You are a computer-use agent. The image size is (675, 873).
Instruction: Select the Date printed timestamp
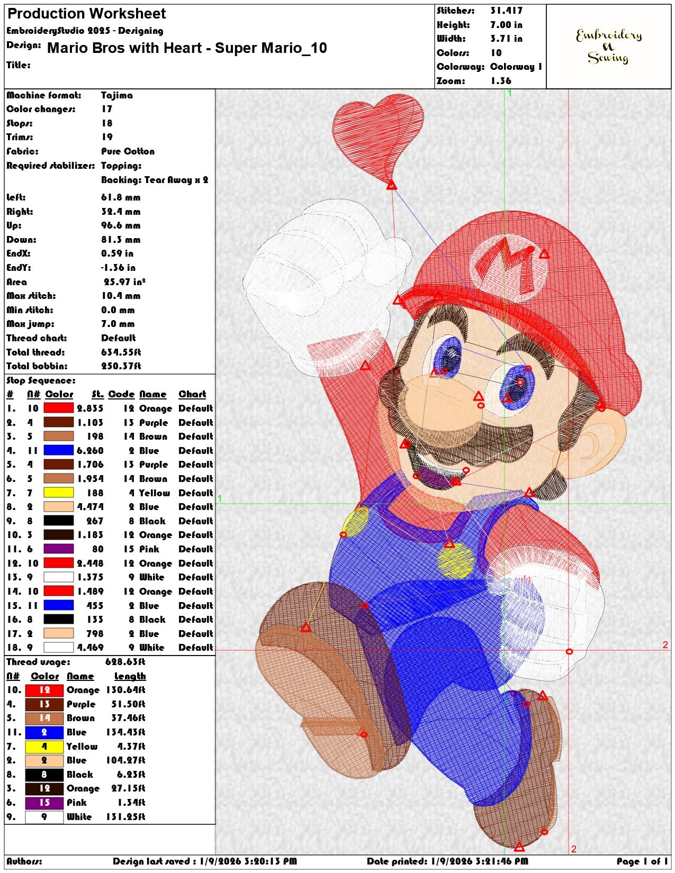447,861
